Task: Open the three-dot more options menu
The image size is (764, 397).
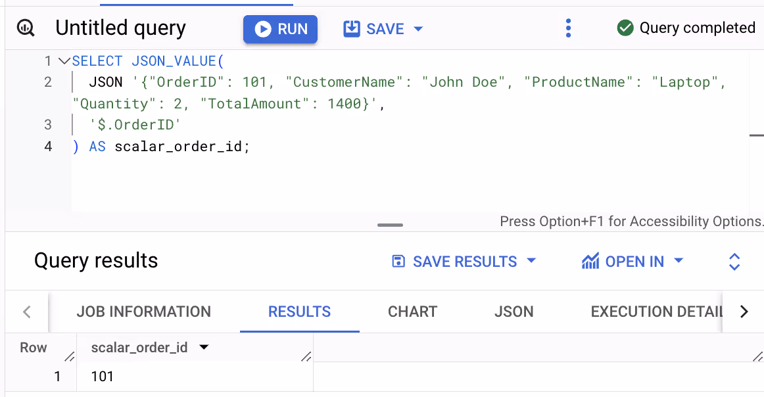Action: (x=568, y=28)
